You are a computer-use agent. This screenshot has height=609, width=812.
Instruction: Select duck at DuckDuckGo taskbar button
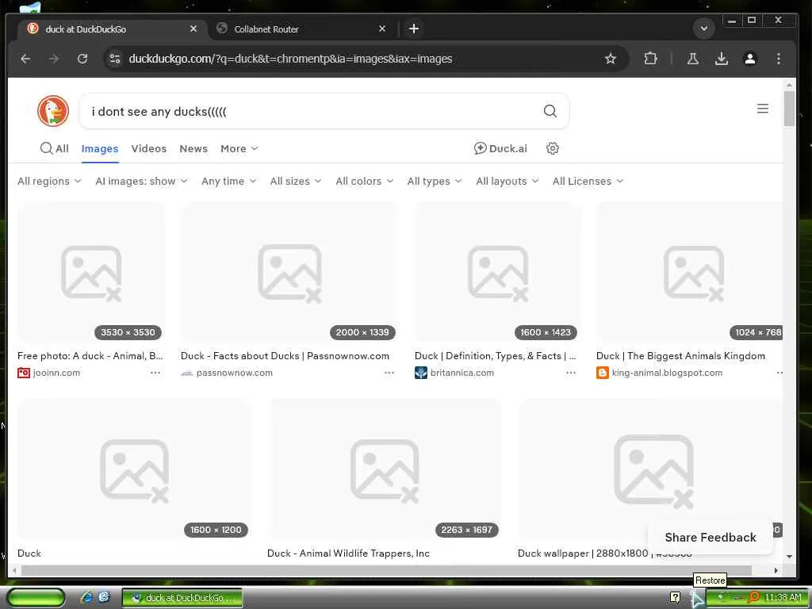182,598
